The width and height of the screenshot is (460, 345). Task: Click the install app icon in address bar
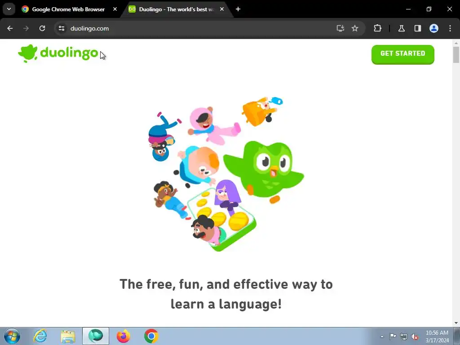341,28
